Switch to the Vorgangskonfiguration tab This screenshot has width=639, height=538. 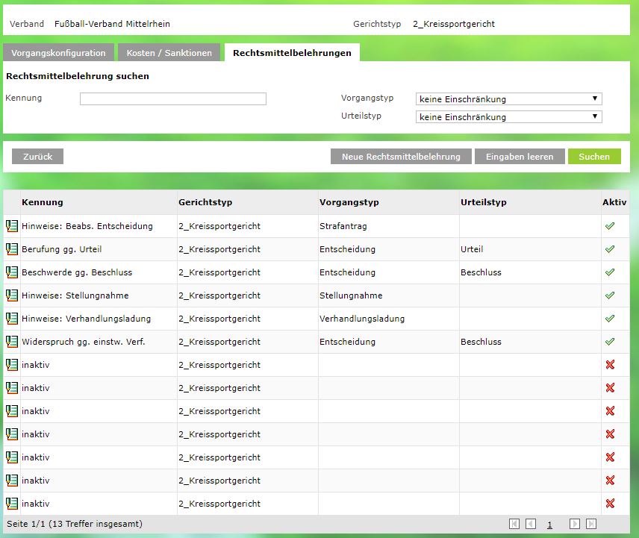pyautogui.click(x=58, y=53)
